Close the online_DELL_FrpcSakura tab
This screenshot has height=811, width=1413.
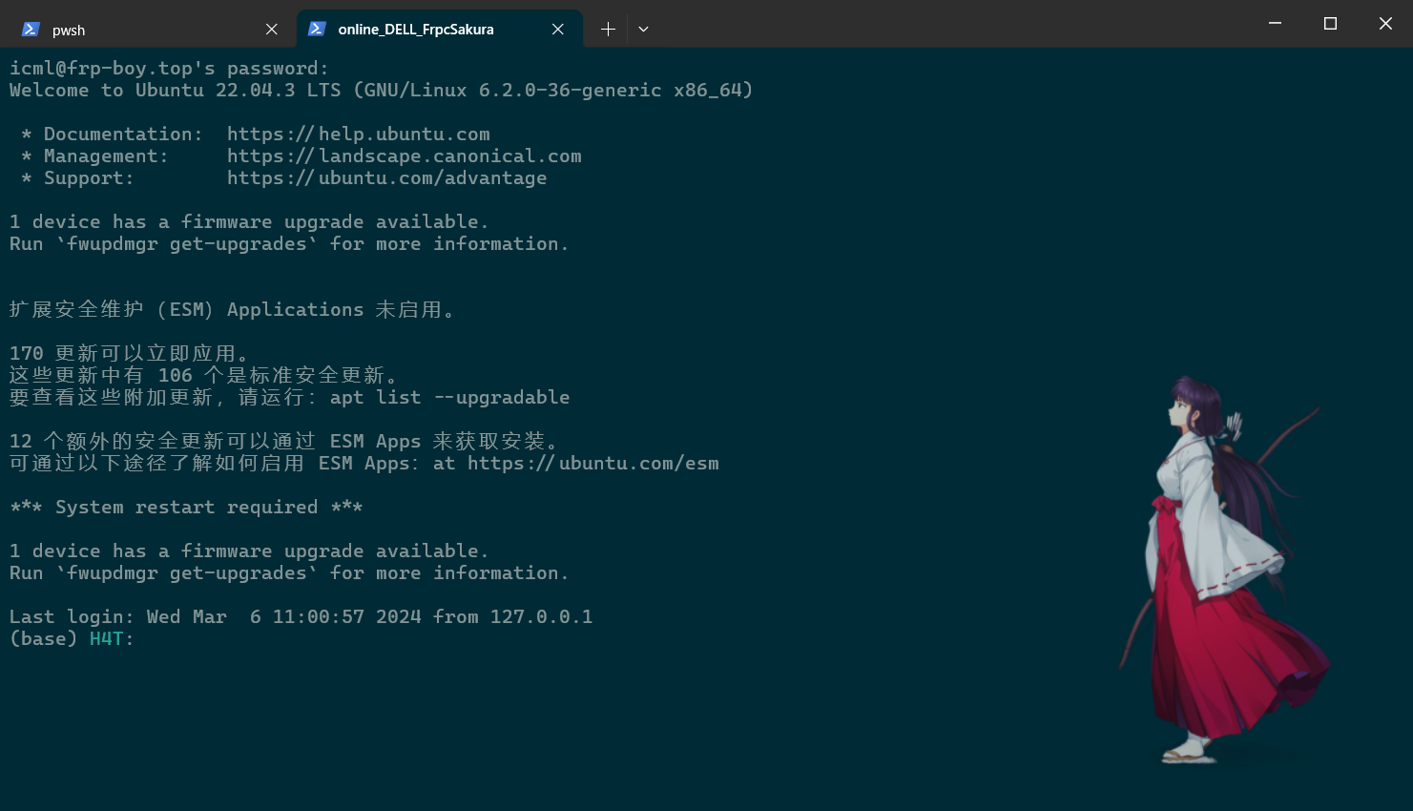(x=558, y=30)
